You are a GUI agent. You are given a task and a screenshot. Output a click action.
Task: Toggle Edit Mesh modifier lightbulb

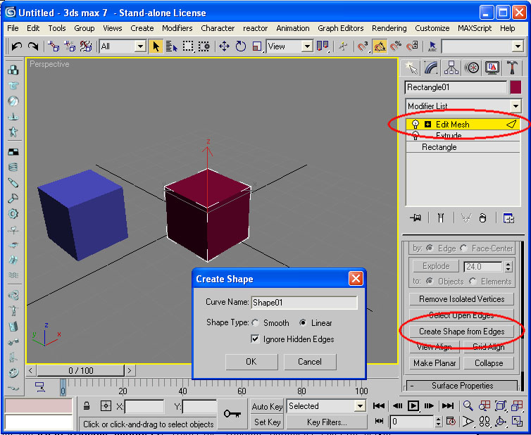416,125
